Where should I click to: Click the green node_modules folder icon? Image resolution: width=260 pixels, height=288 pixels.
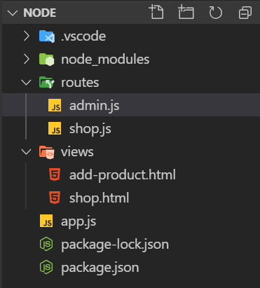(x=47, y=60)
